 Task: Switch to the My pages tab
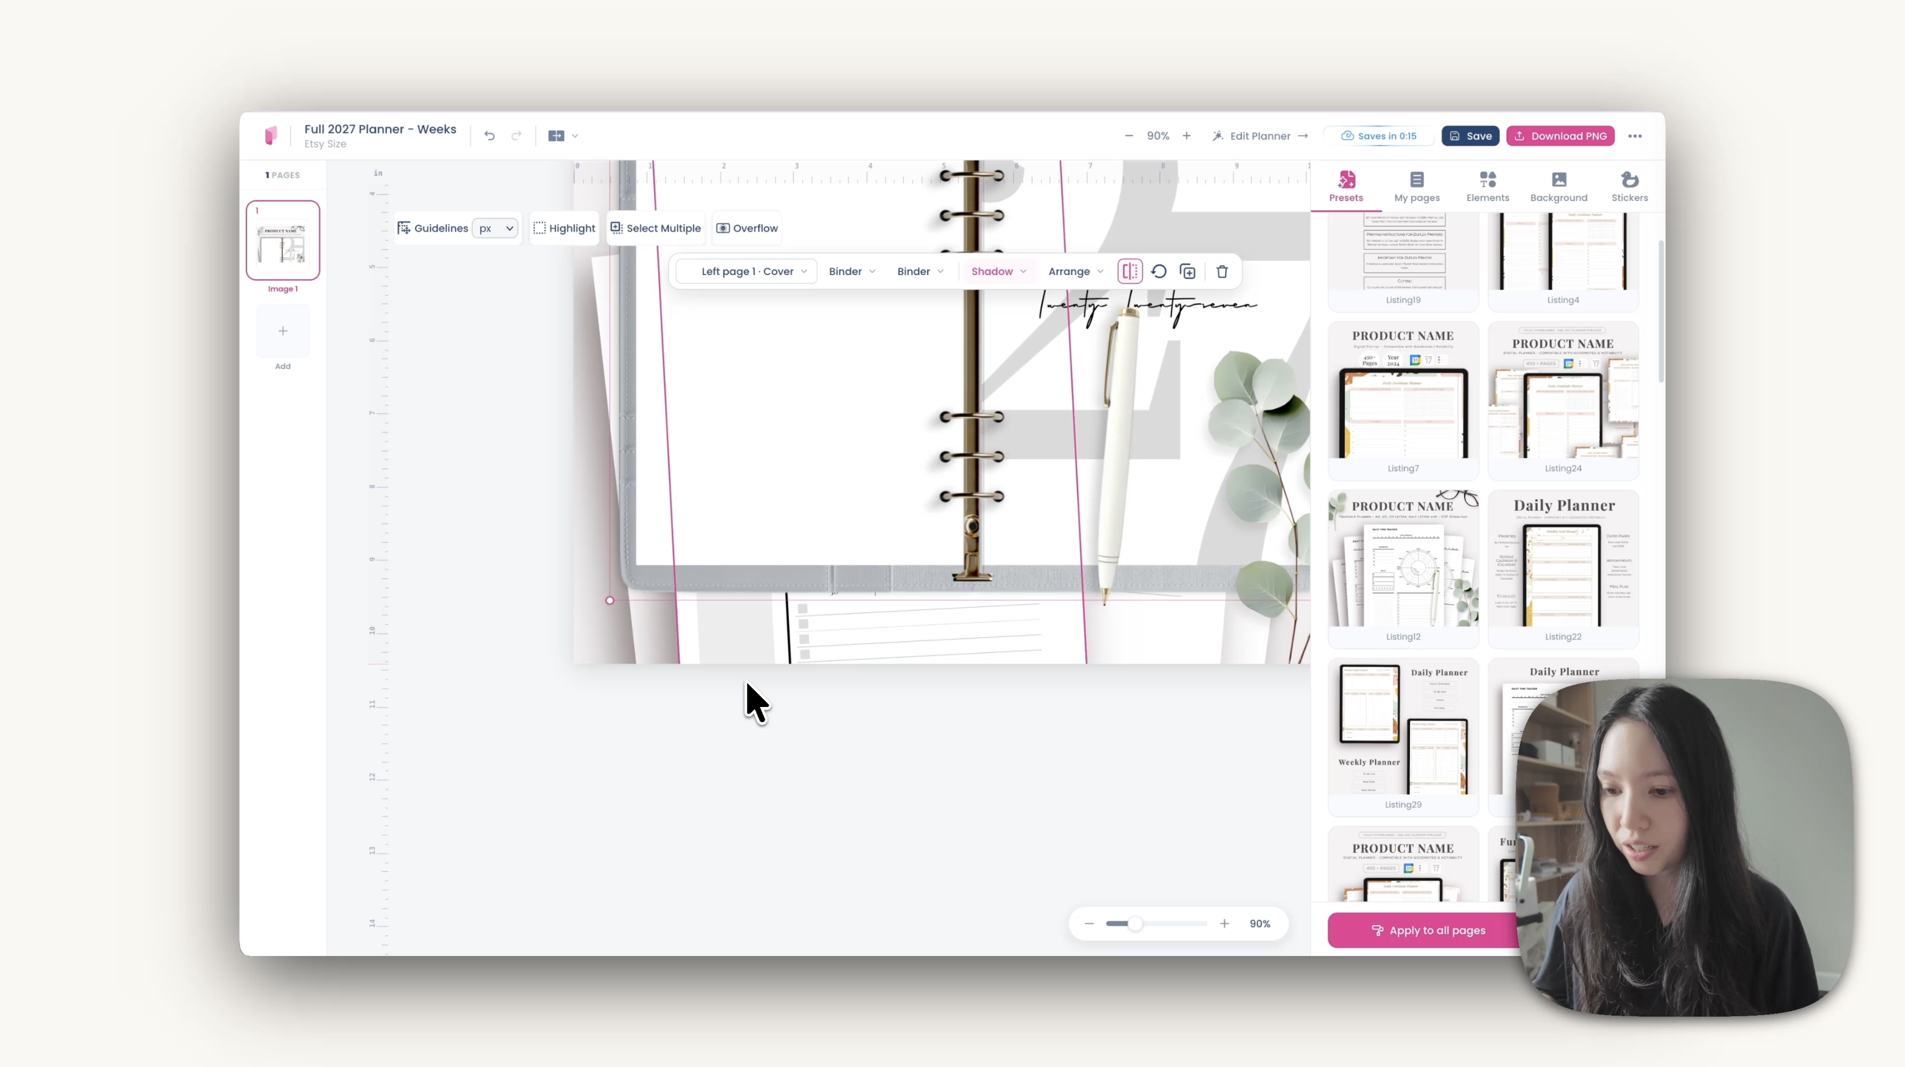(x=1417, y=186)
